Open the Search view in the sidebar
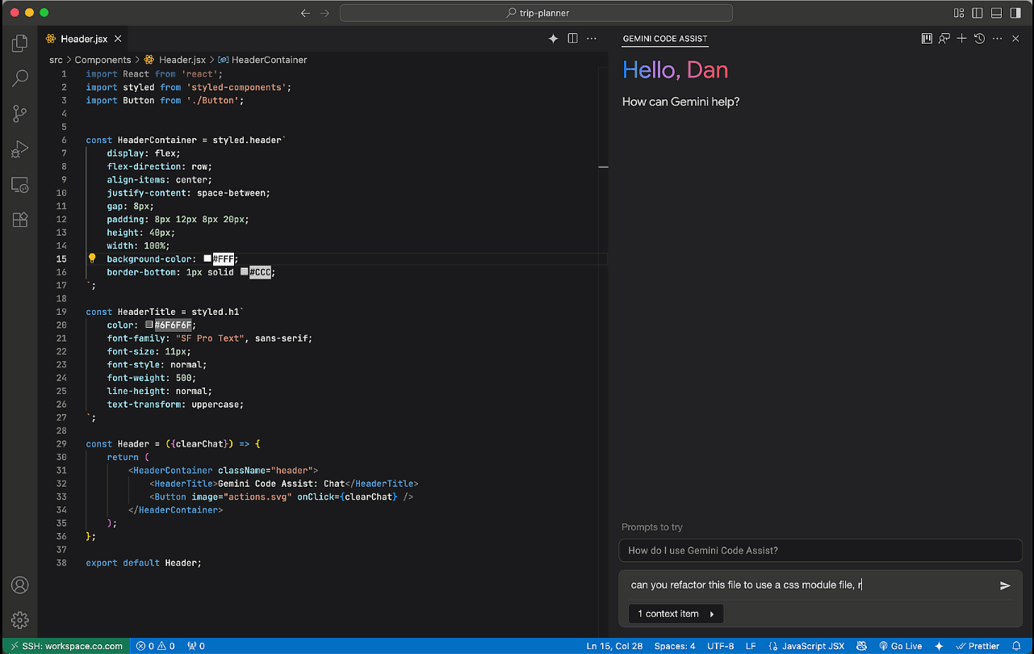The image size is (1034, 654). tap(19, 78)
